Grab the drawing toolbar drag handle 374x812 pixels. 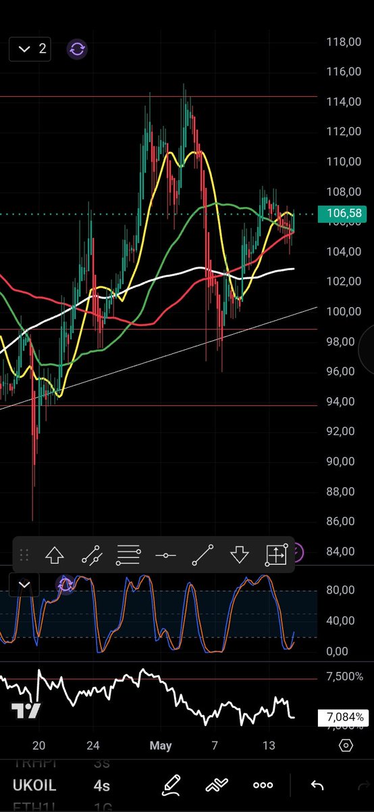24,556
